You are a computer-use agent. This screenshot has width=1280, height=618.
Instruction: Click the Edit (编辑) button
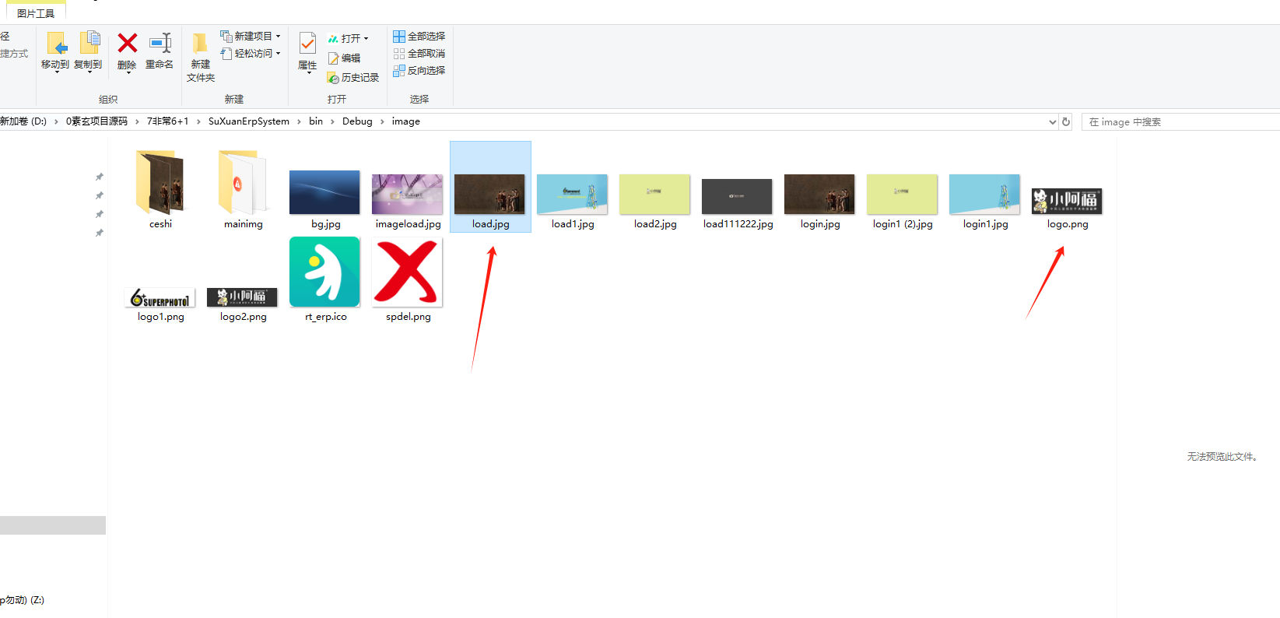click(345, 58)
